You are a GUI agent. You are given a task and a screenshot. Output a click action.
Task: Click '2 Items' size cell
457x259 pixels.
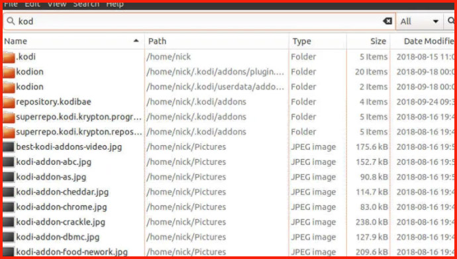pyautogui.click(x=374, y=87)
